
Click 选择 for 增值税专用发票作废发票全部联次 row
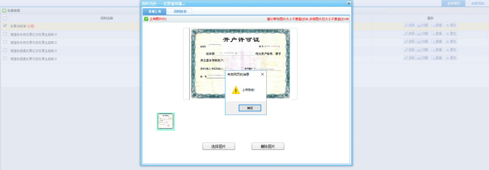click(409, 41)
